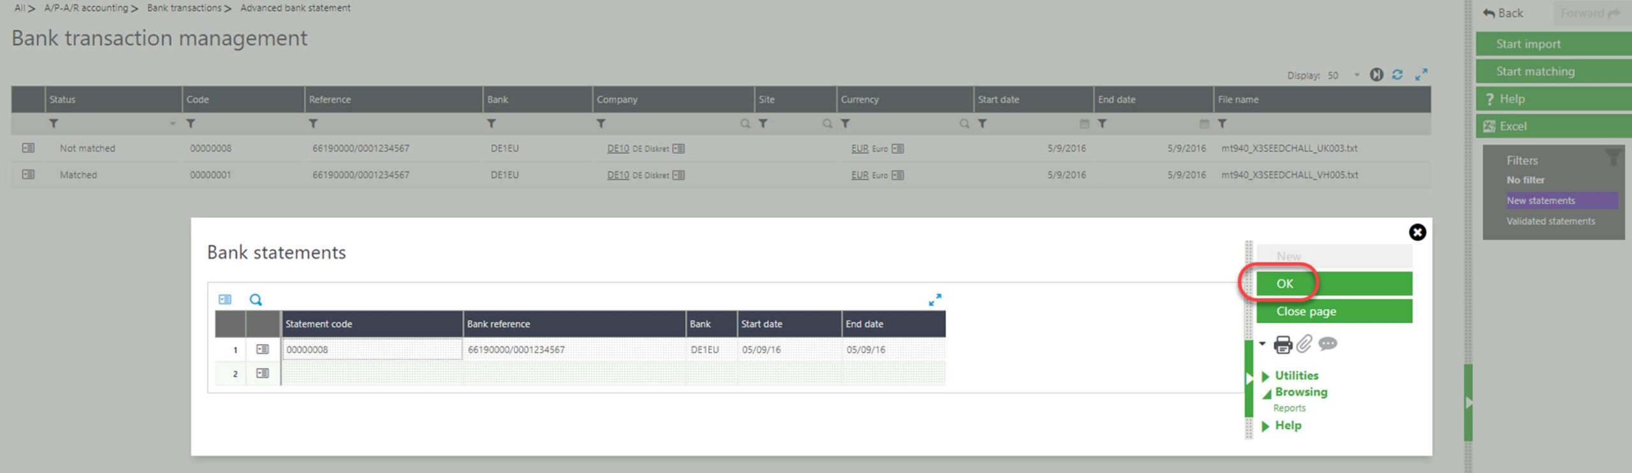Close the Bank statements dialog with X
1632x473 pixels.
click(x=1417, y=232)
